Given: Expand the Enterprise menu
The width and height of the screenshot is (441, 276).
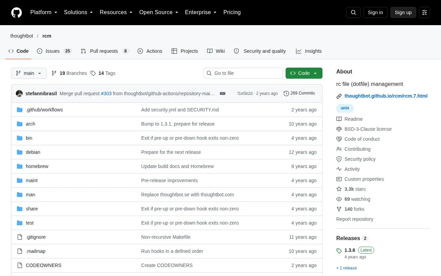Looking at the screenshot, I should point(201,12).
